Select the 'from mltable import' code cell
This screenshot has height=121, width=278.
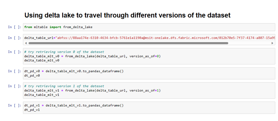click(149, 27)
